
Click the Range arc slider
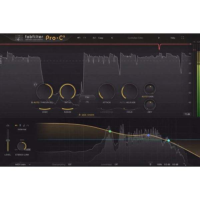pyautogui.click(x=67, y=109)
